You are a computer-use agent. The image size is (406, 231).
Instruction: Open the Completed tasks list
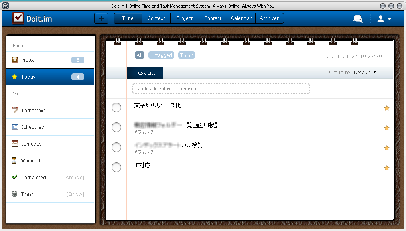coord(34,177)
